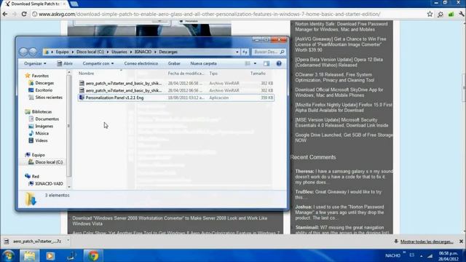Reload the page in Chrome
The image size is (466, 262).
click(x=24, y=14)
